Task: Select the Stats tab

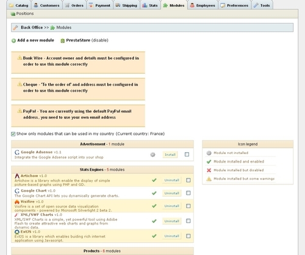Action: [150, 5]
